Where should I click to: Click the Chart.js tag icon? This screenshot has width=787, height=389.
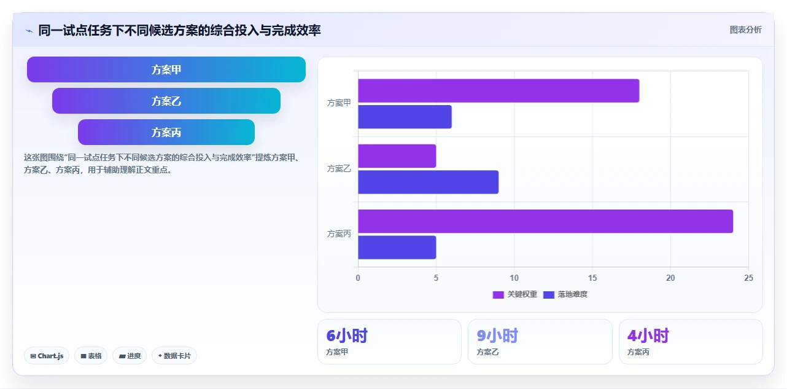coord(33,356)
